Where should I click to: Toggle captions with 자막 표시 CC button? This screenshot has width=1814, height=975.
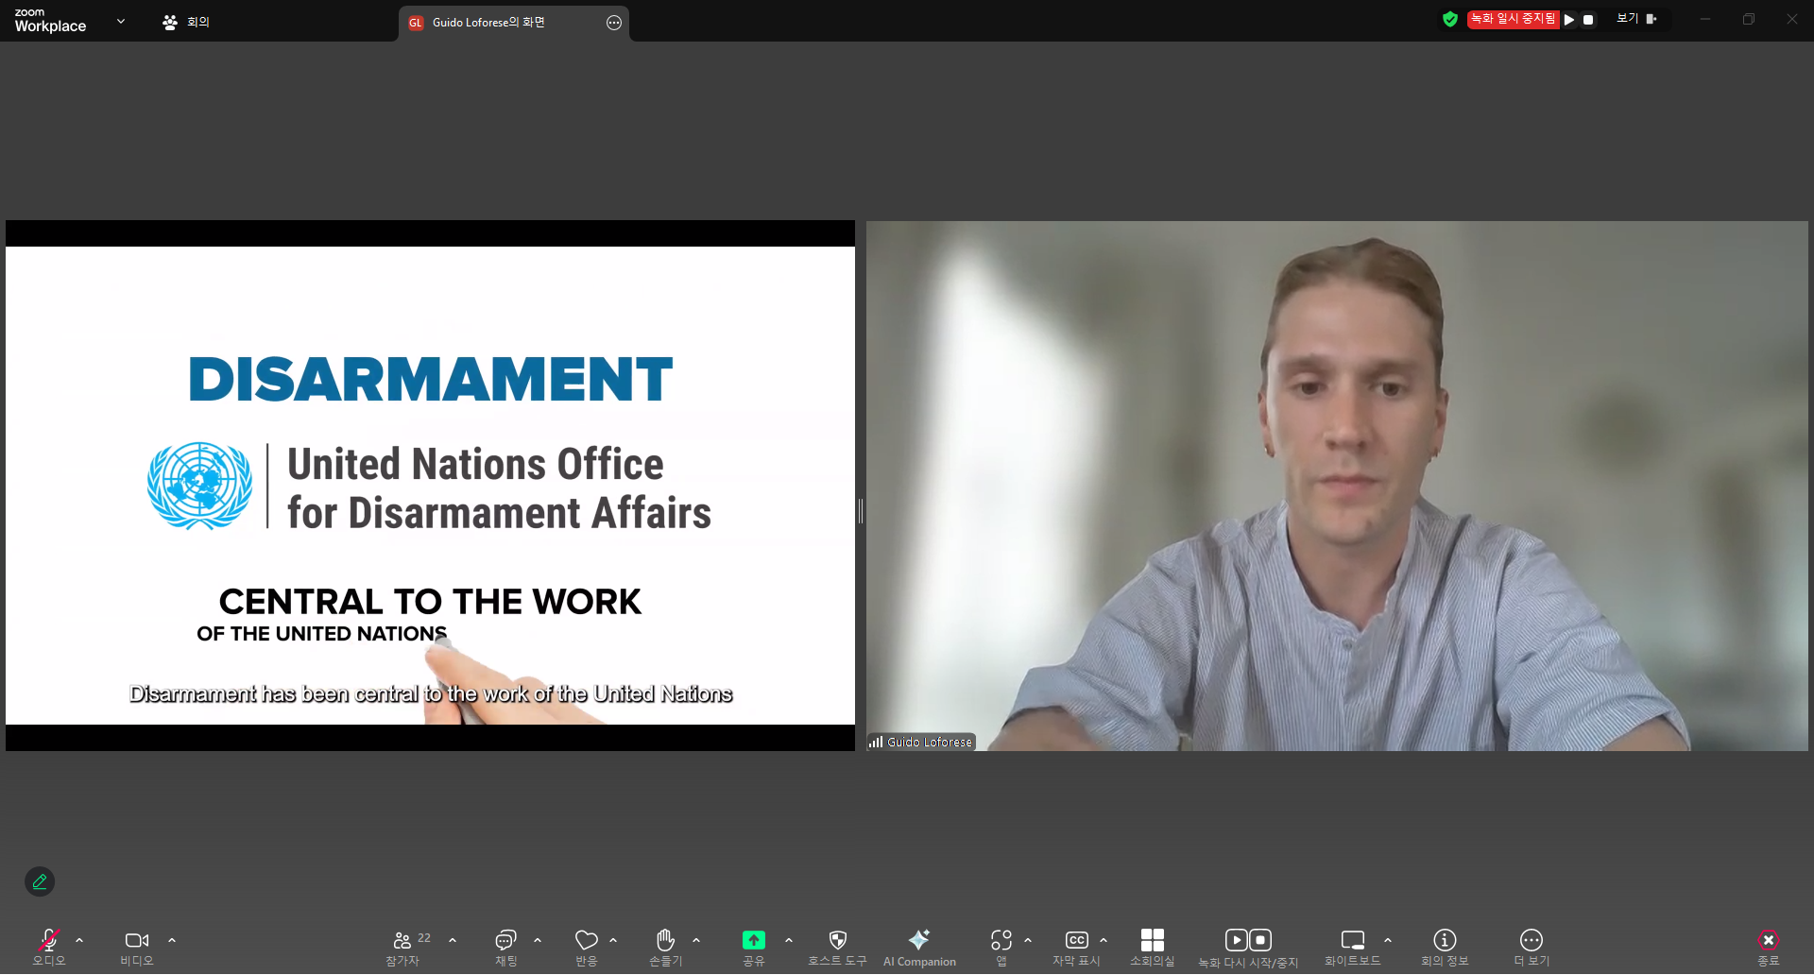point(1077,947)
